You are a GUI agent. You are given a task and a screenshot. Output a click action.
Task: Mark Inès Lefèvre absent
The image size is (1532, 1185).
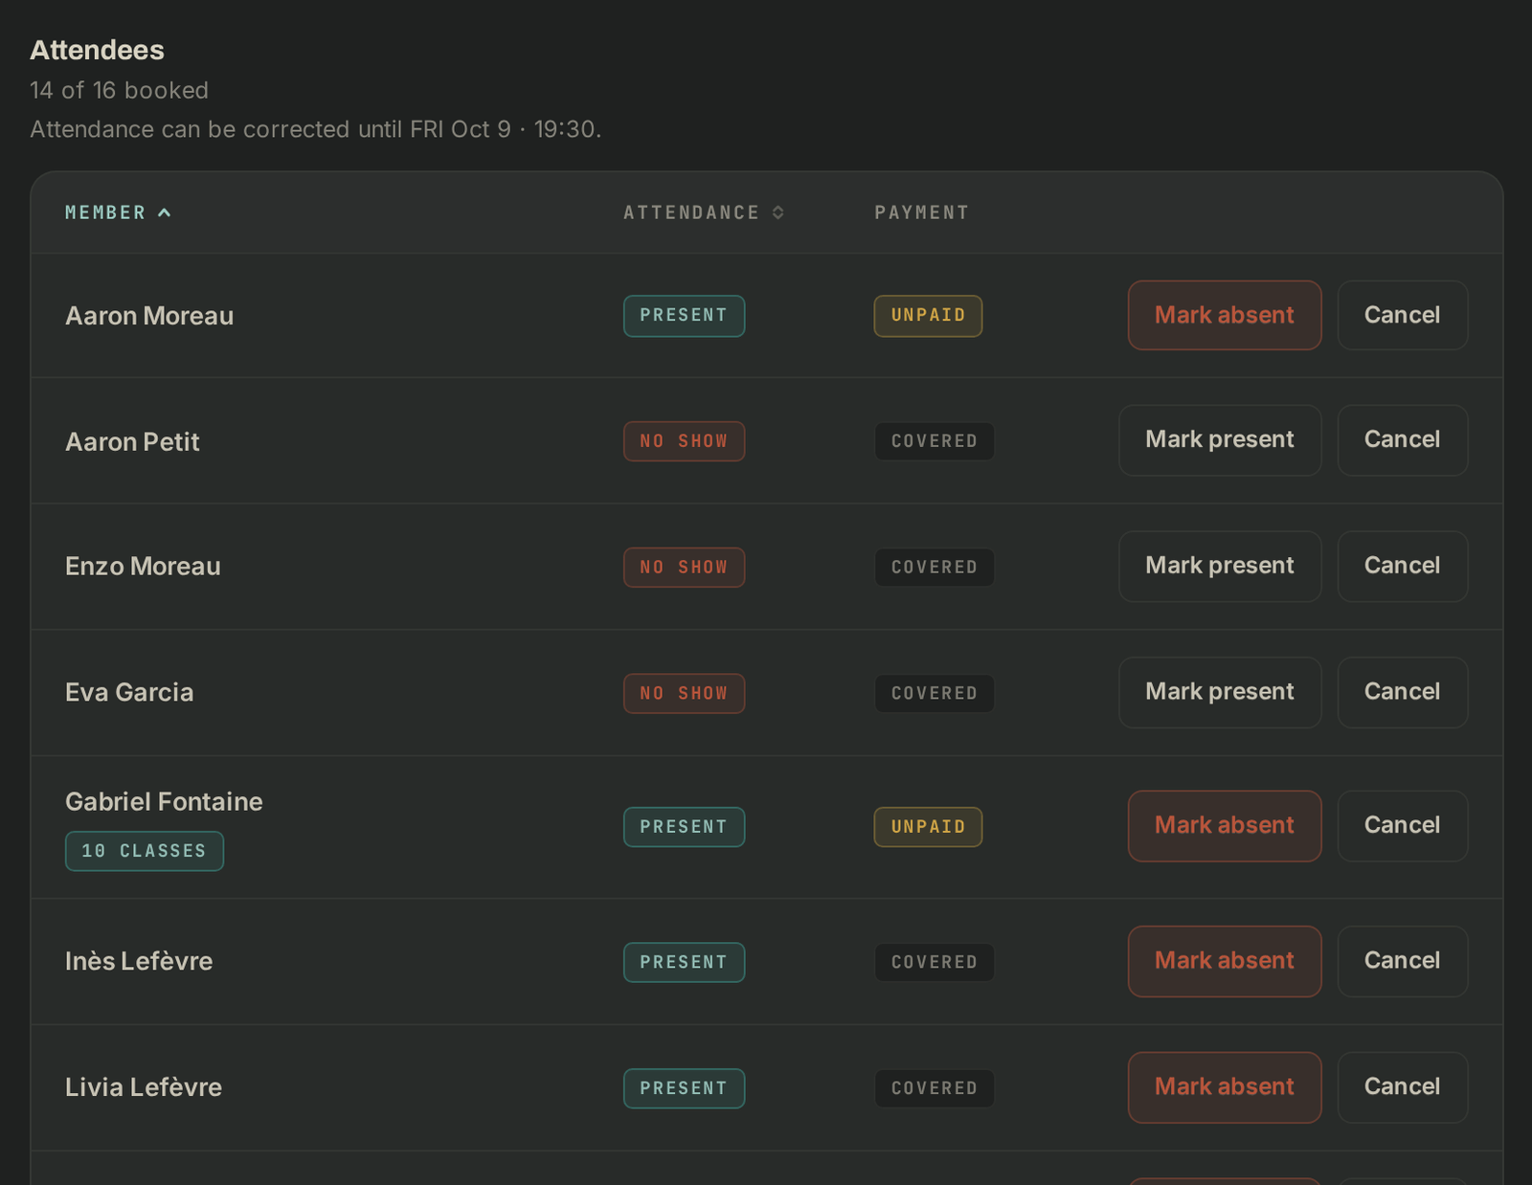pos(1225,961)
